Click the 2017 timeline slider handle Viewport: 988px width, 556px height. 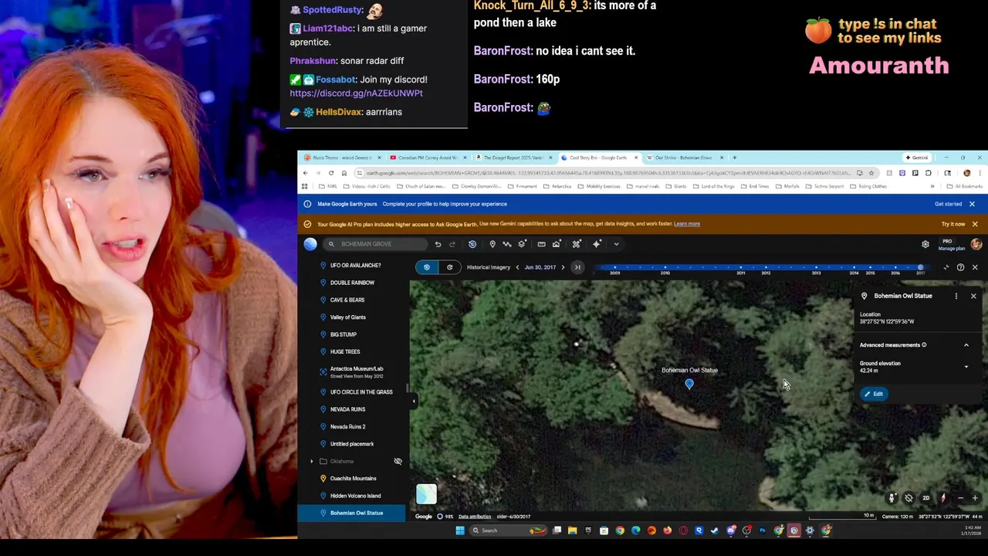920,267
